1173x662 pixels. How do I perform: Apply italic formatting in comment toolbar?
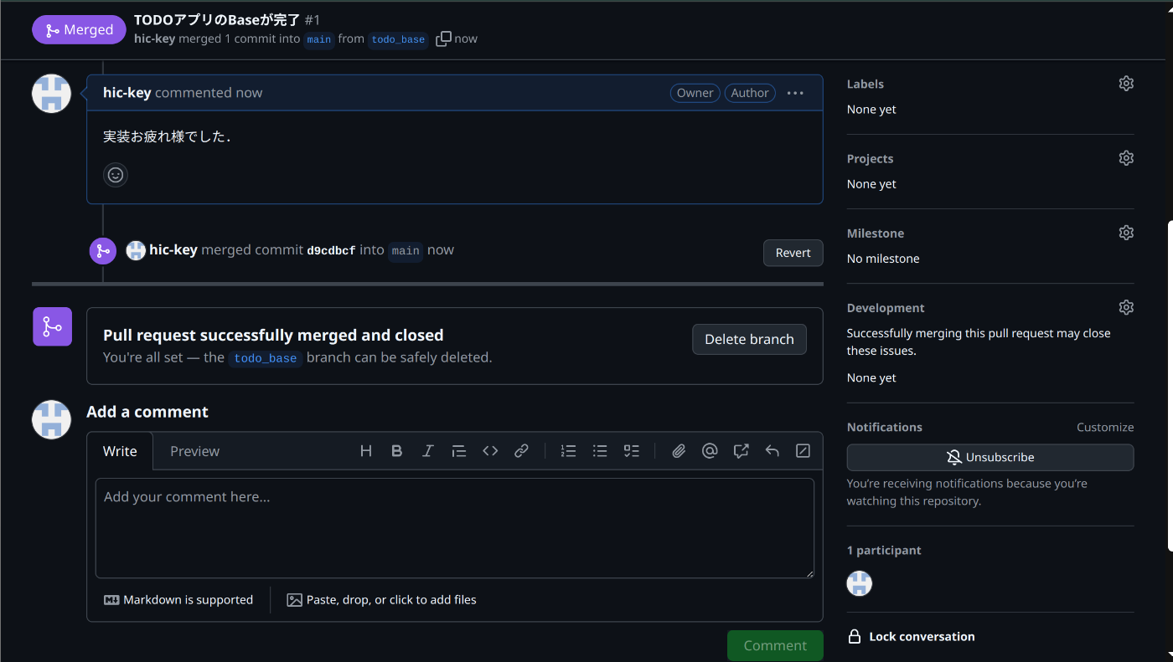click(427, 451)
